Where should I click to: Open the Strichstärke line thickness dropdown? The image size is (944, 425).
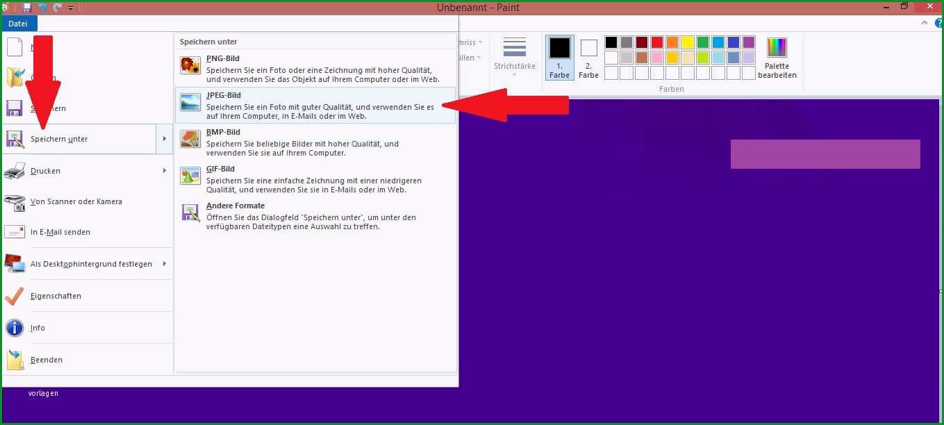(x=515, y=57)
